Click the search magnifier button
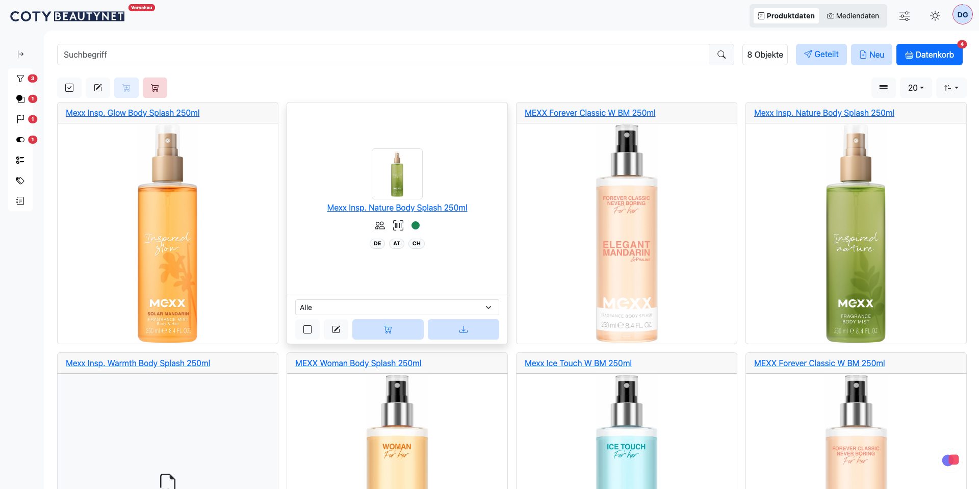The width and height of the screenshot is (979, 489). click(x=722, y=55)
